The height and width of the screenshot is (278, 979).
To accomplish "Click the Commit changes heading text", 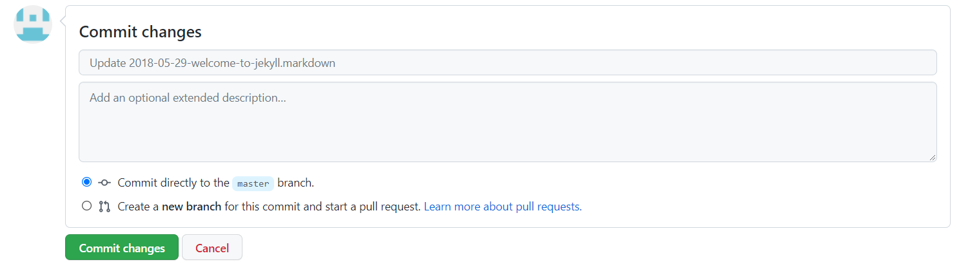I will click(x=140, y=32).
